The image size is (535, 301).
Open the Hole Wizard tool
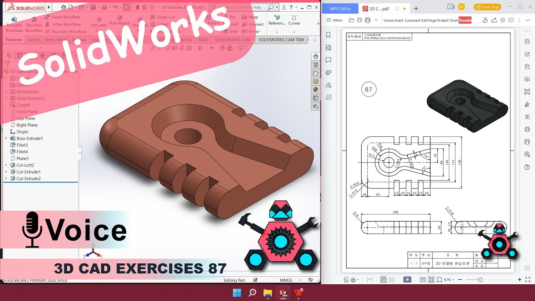(120, 21)
